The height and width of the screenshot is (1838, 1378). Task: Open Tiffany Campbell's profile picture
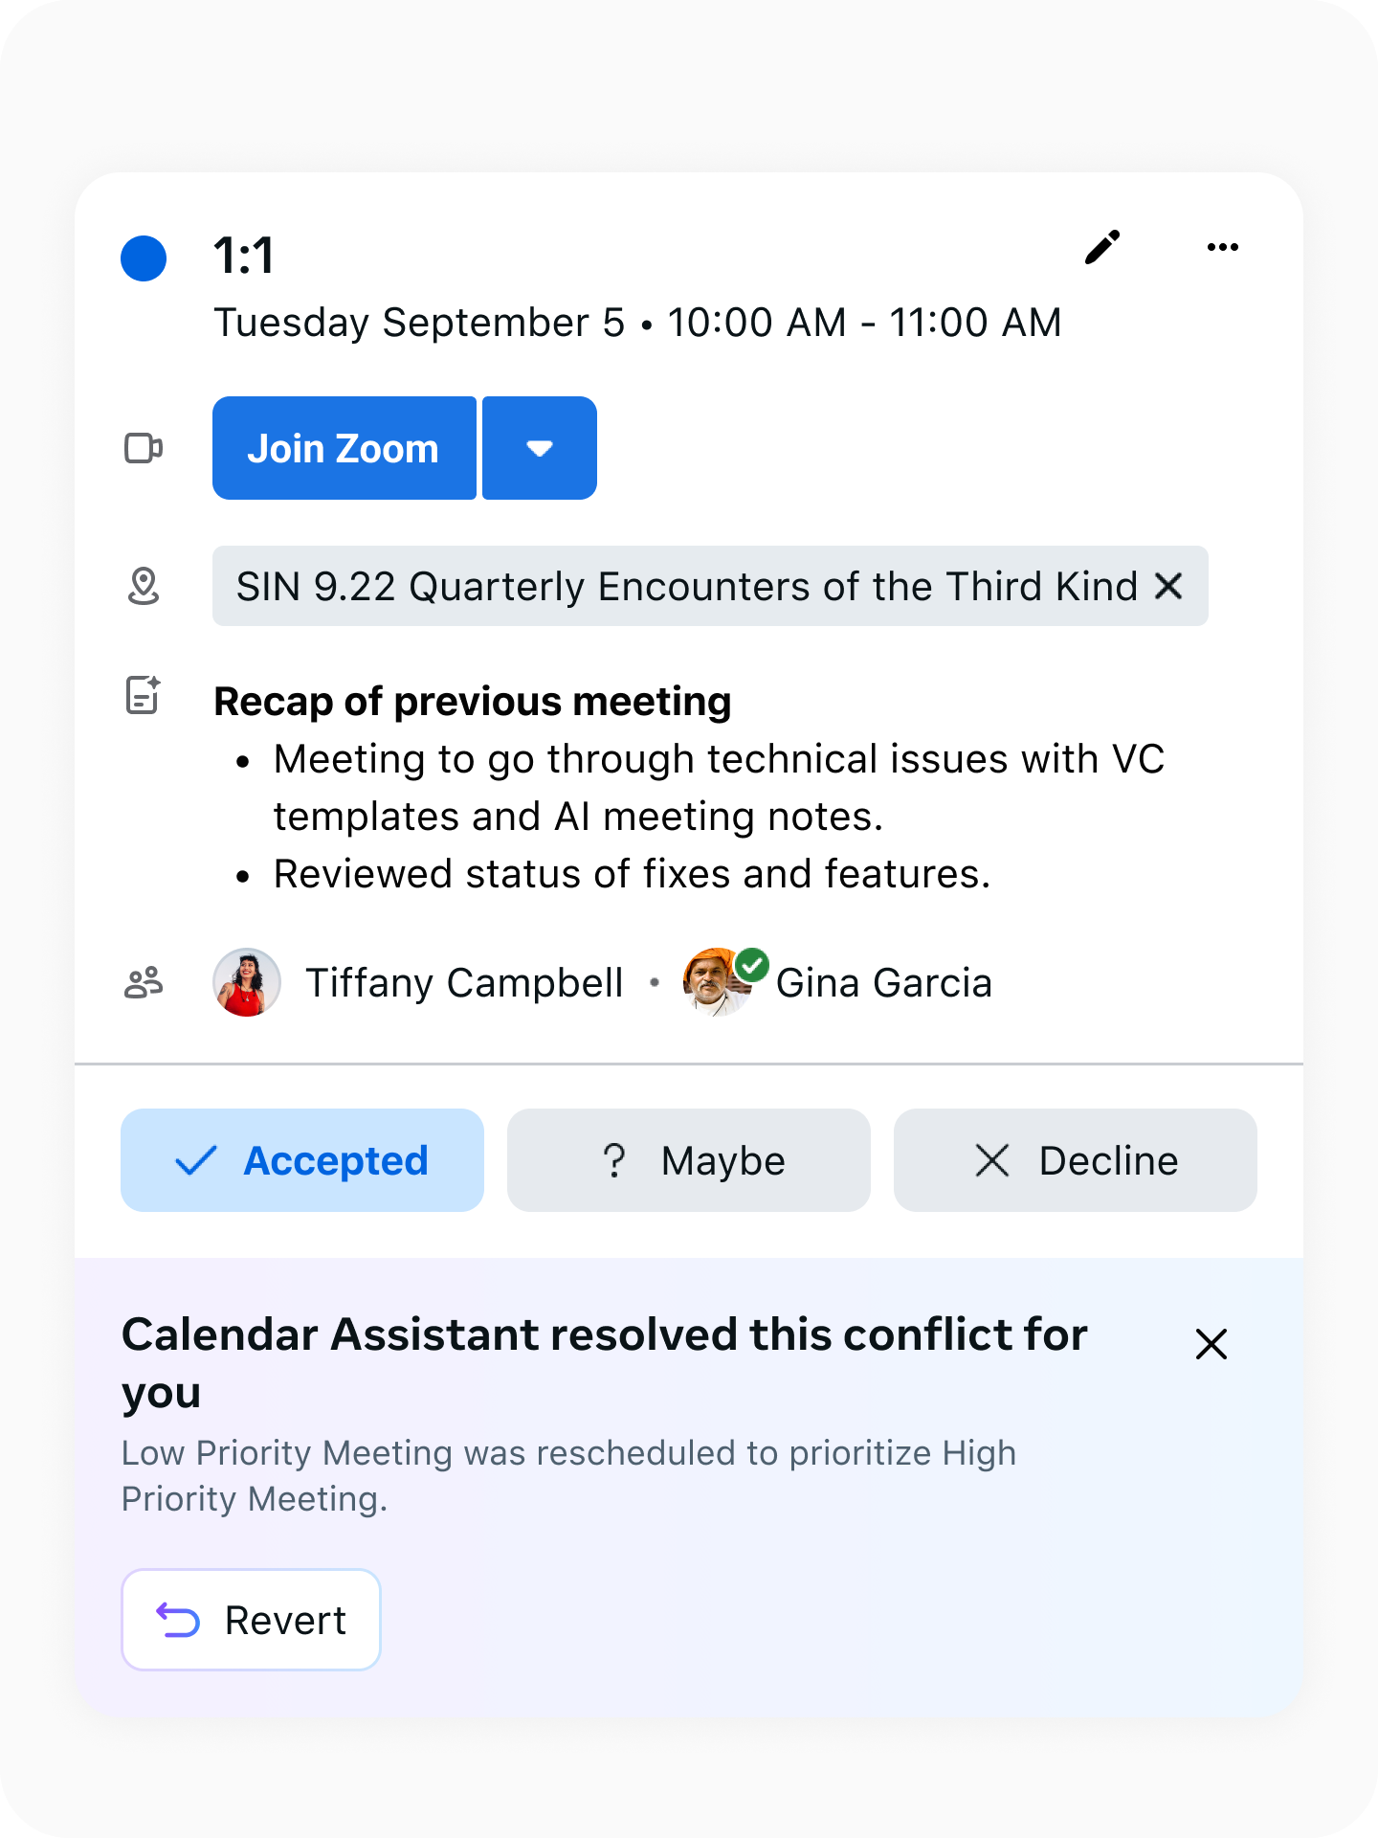[246, 982]
